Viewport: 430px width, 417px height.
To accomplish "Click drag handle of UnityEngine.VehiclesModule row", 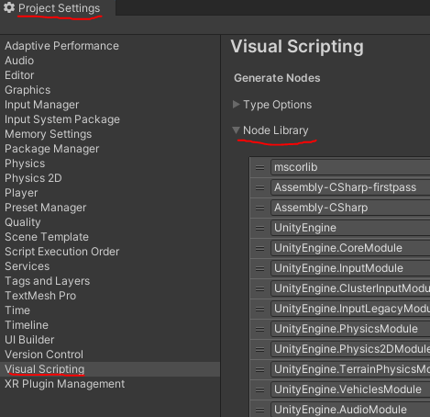I will (259, 389).
